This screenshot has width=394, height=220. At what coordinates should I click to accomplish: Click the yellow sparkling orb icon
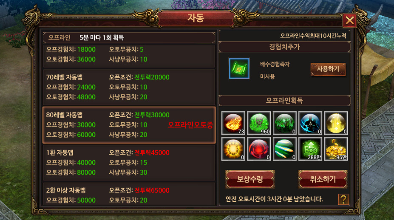[336, 123]
